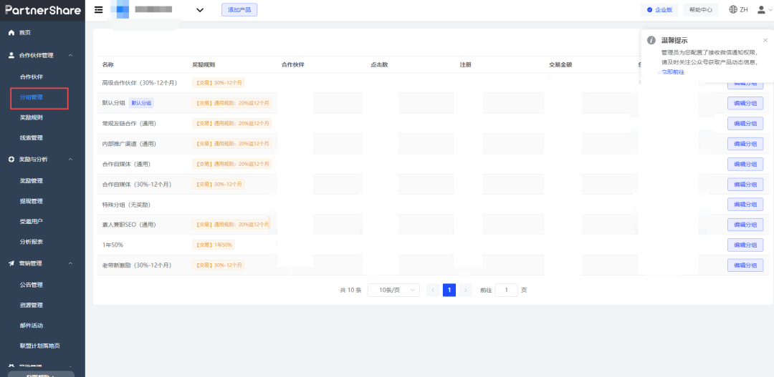Click the 奖励规则 column header
The width and height of the screenshot is (774, 377).
[204, 65]
